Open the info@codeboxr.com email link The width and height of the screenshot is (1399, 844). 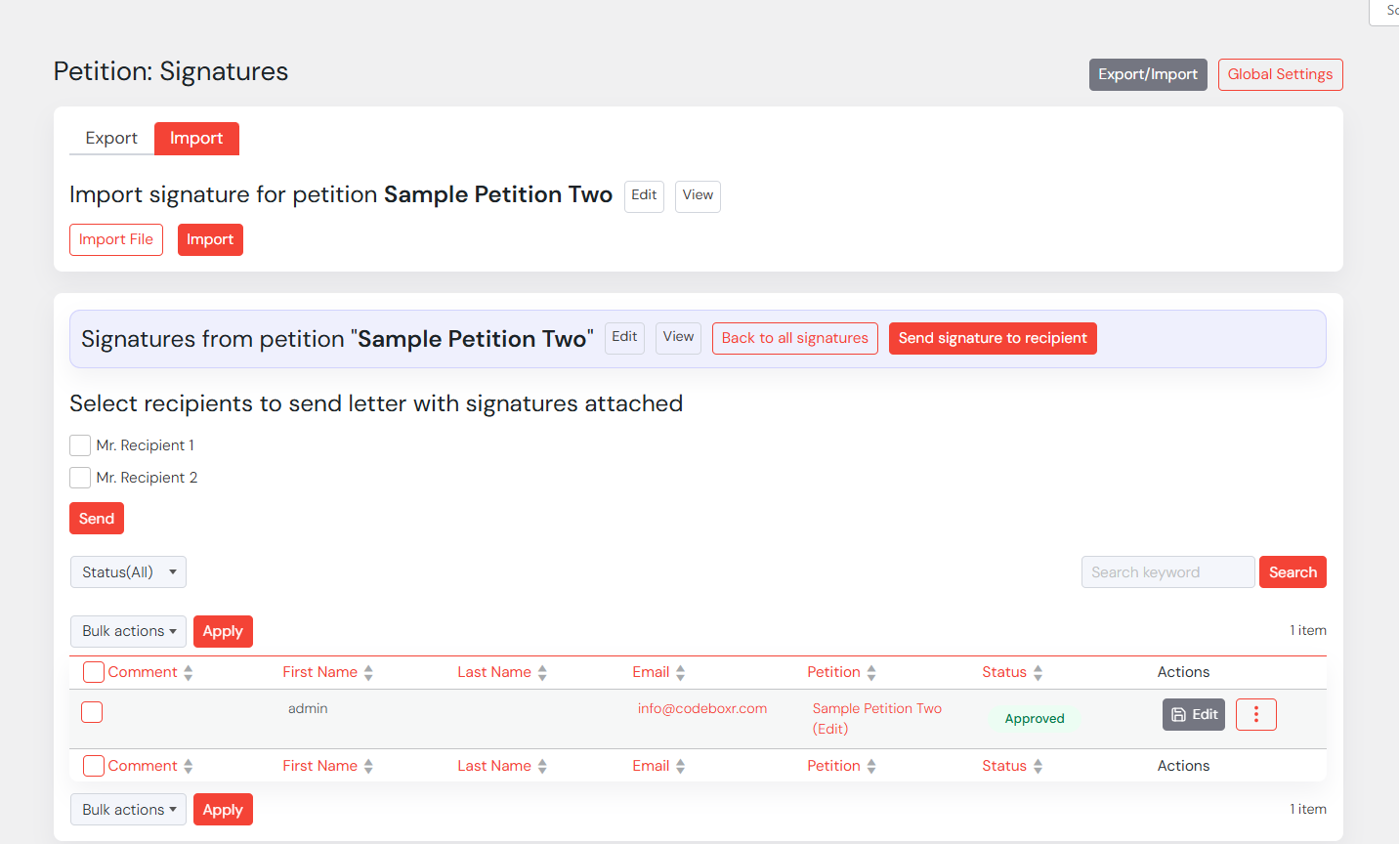pyautogui.click(x=701, y=708)
